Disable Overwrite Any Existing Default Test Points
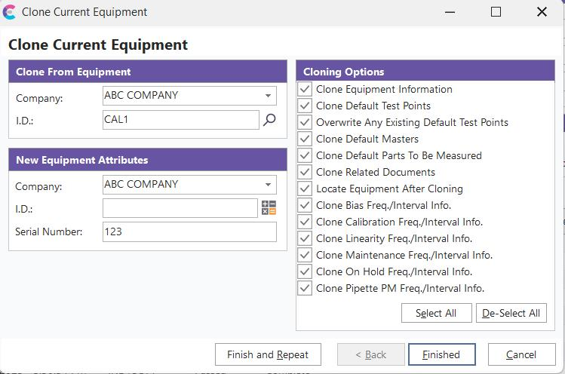The width and height of the screenshot is (565, 374). tap(305, 122)
